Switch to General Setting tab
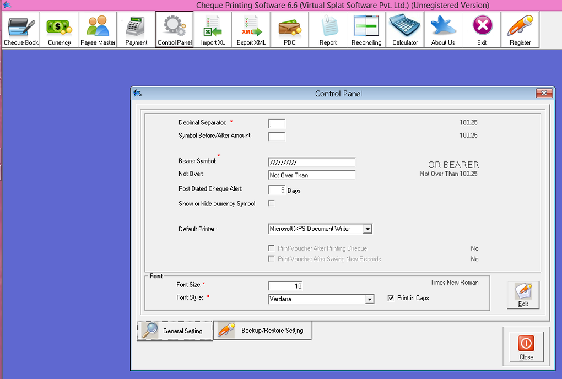 click(175, 331)
